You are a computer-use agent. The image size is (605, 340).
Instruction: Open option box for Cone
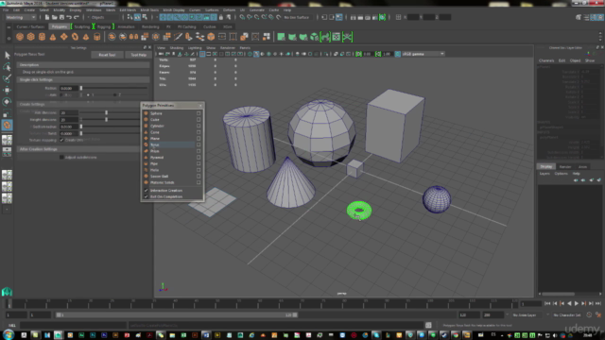click(x=199, y=132)
